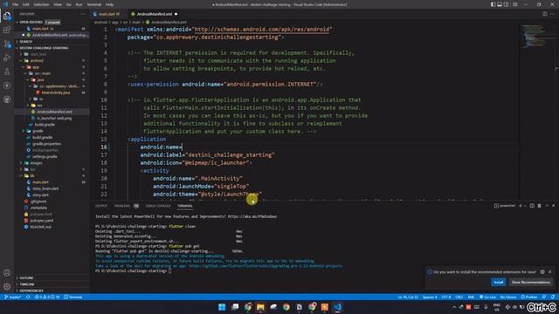Viewport: 559px width, 314px height.
Task: Open the Manage gear icon
Action: pos(7,287)
